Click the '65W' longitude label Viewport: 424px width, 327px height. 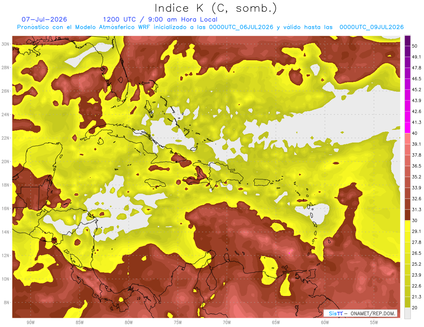click(276, 323)
